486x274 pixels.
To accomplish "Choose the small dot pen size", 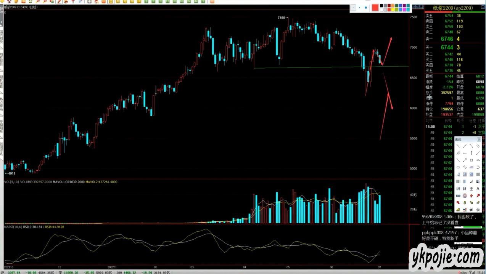I will tap(359, 8).
